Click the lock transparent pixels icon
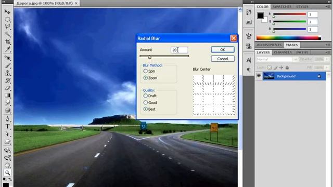 (270, 68)
